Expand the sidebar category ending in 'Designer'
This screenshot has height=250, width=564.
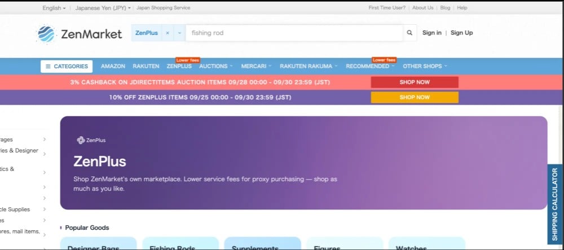pos(44,154)
